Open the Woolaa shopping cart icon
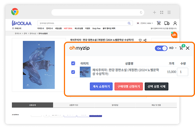195x129 pixels. [x=159, y=23]
